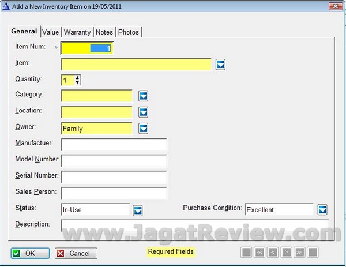Increase Quantity with the up arrow
Viewport: 346px width, 267px height.
tap(77, 78)
